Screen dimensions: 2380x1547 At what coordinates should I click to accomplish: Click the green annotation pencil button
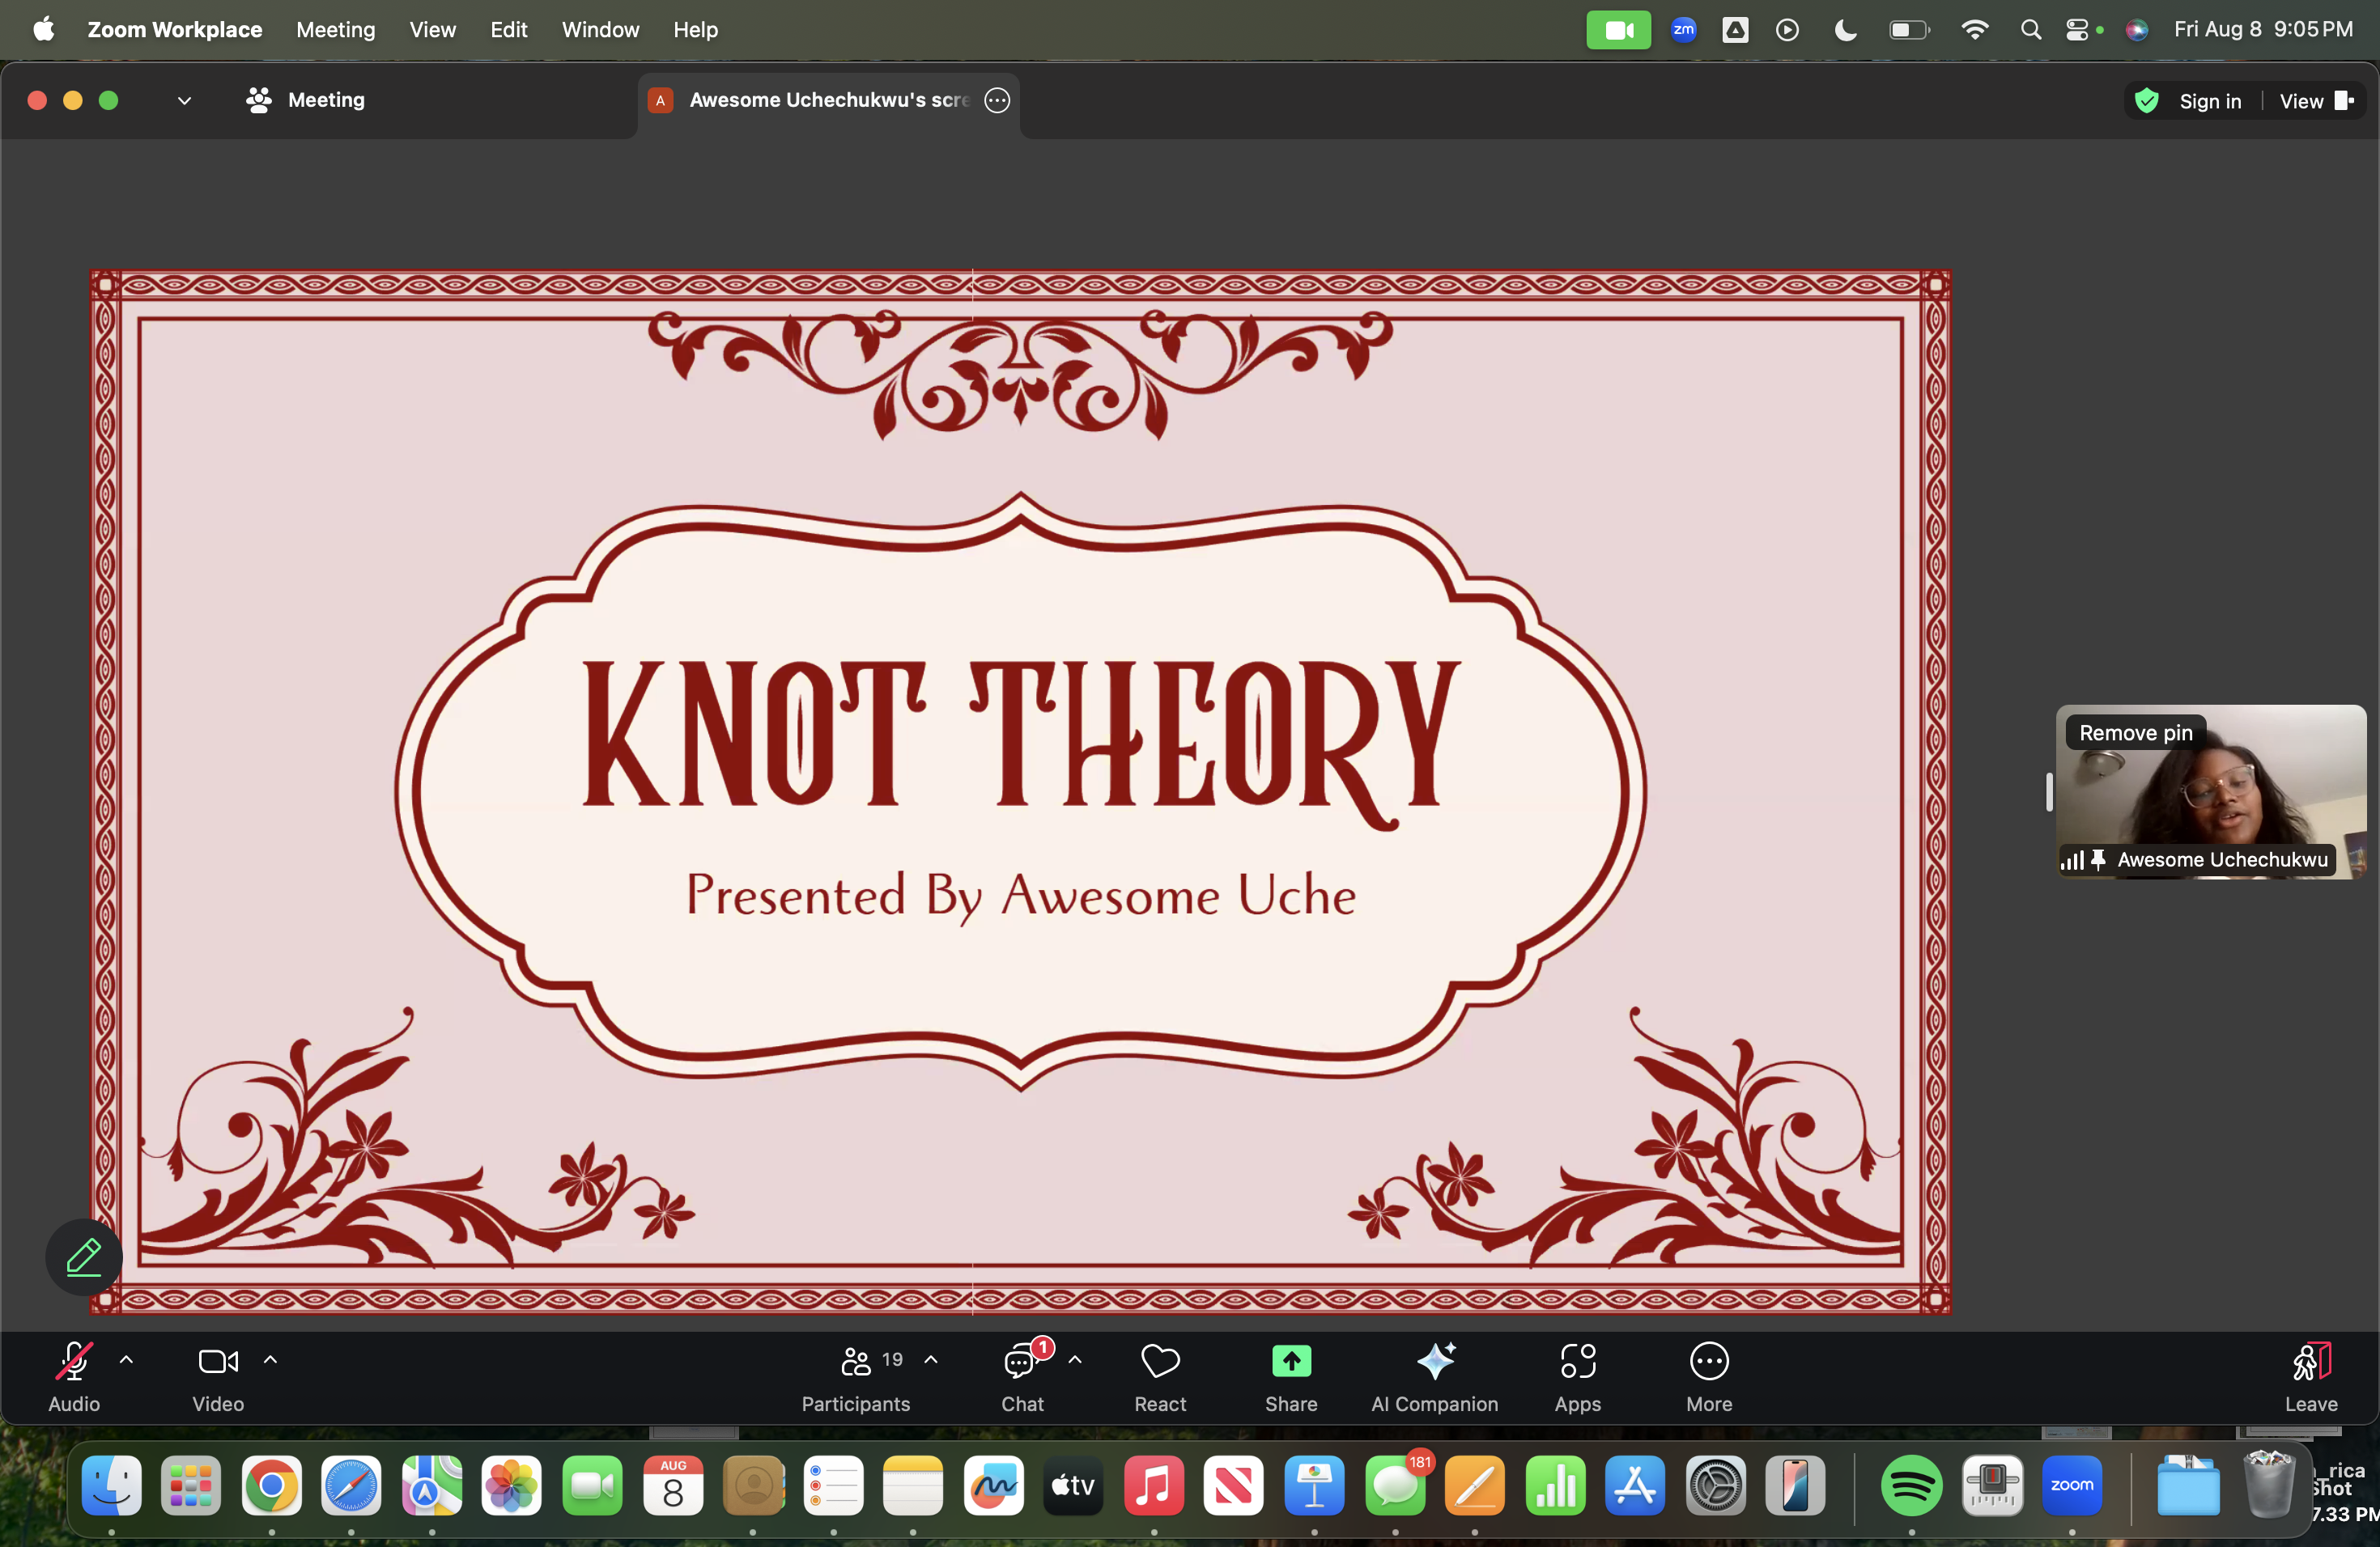[84, 1257]
